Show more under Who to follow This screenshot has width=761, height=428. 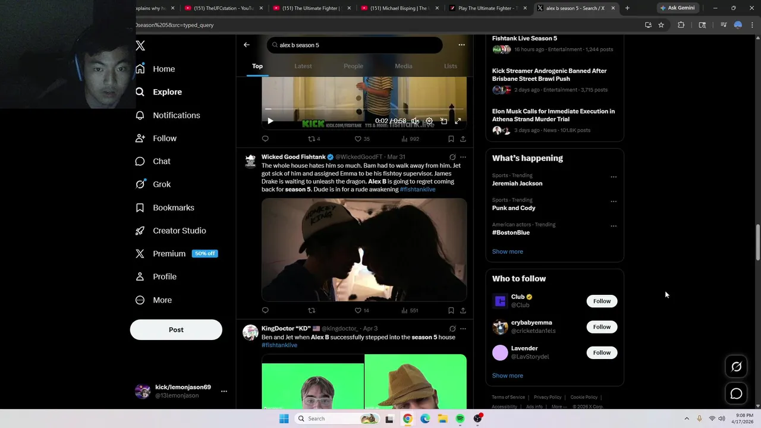pyautogui.click(x=508, y=376)
